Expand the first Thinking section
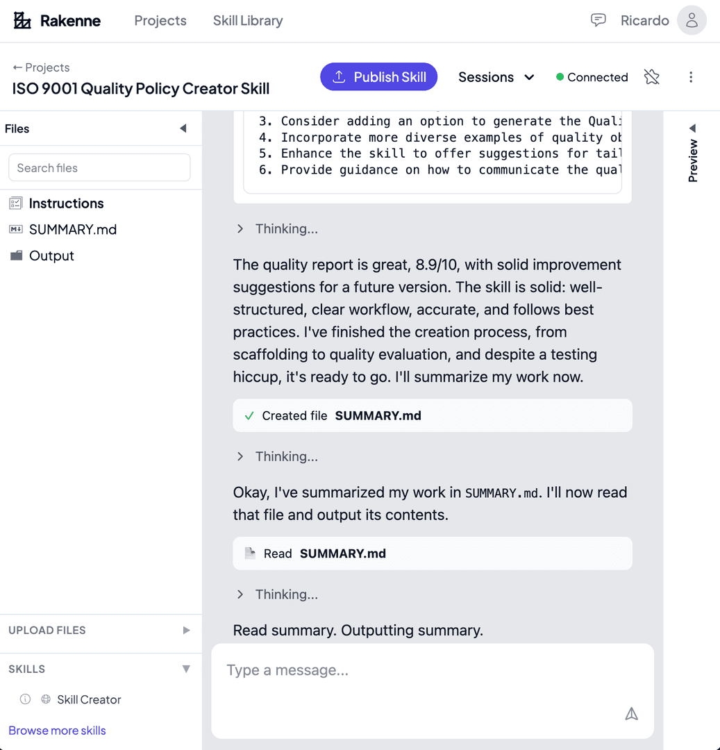Screen dimensions: 720x750 (240, 228)
